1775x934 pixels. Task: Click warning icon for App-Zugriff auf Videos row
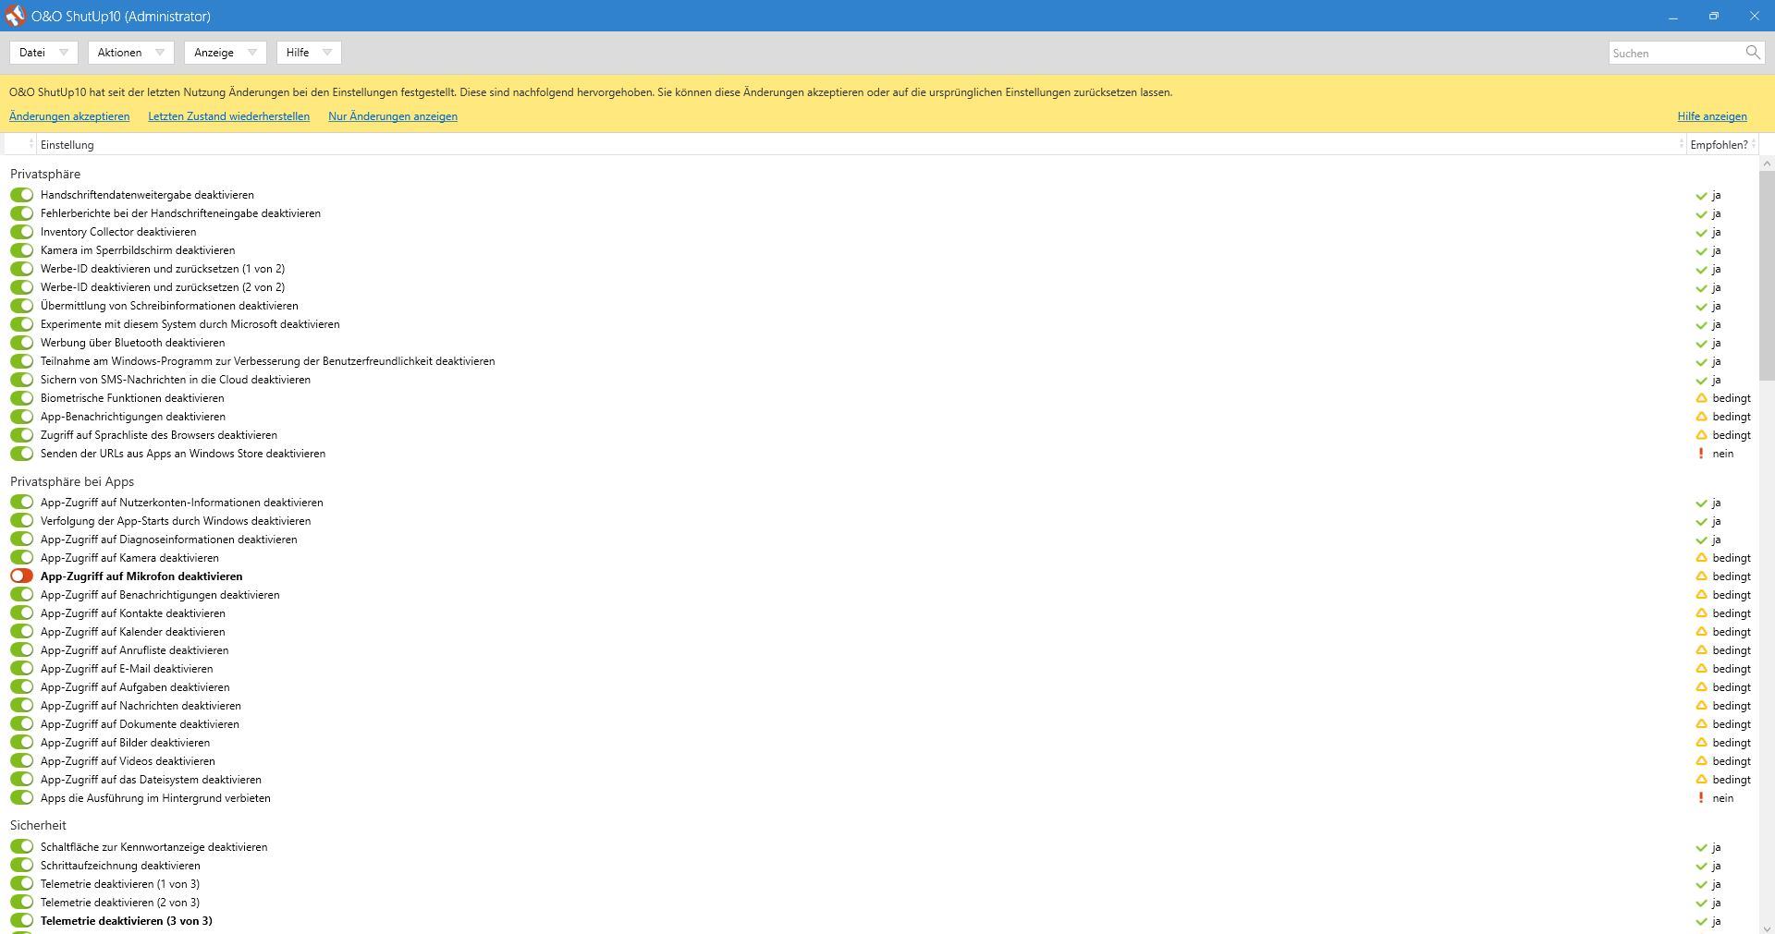click(x=1701, y=761)
